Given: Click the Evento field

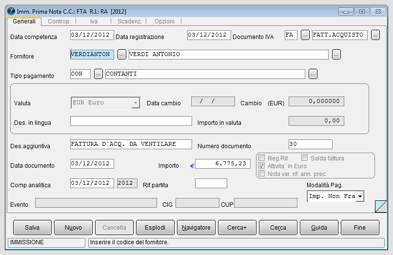Looking at the screenshot, I should [96, 203].
